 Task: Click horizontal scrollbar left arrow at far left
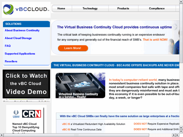2,135
